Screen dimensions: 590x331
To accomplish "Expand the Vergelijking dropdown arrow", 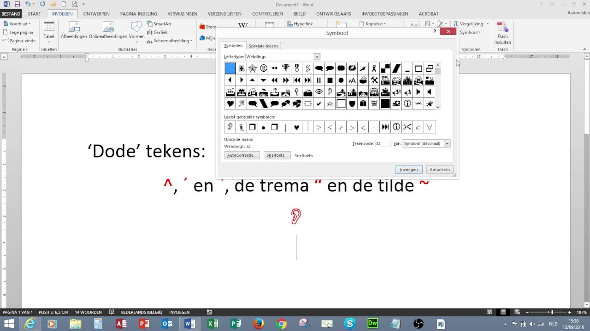I will (x=488, y=23).
